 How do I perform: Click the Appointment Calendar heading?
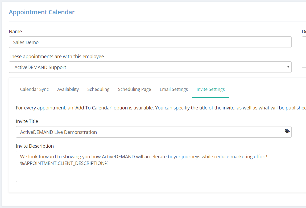(42, 12)
